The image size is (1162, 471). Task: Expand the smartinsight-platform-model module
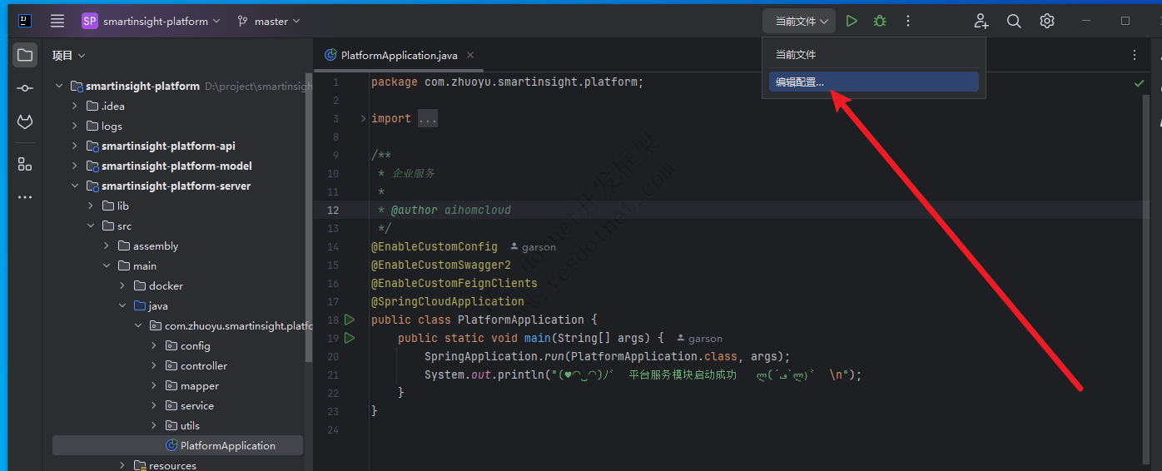coord(74,166)
